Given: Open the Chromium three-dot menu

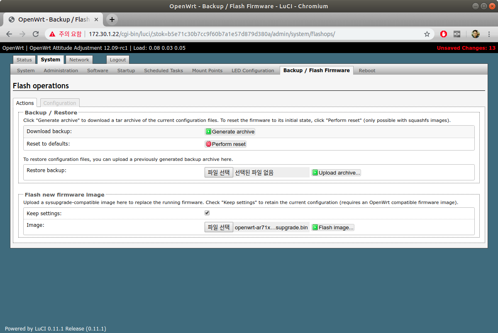Looking at the screenshot, I should click(489, 34).
